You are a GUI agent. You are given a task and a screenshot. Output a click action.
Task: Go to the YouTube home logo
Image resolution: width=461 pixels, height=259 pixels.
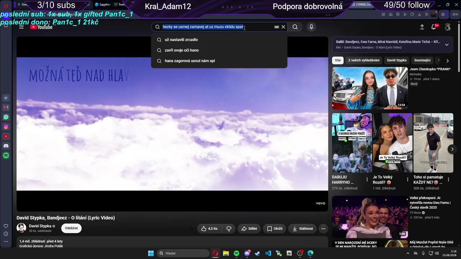(41, 27)
